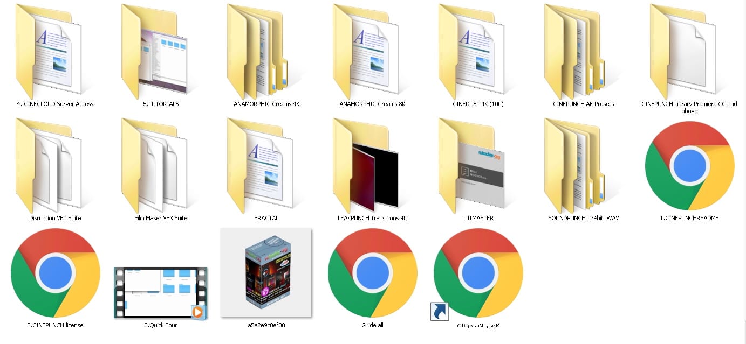Click the "LEAKPUNCH Transitions 4K" file name
The image size is (746, 344).
[372, 218]
